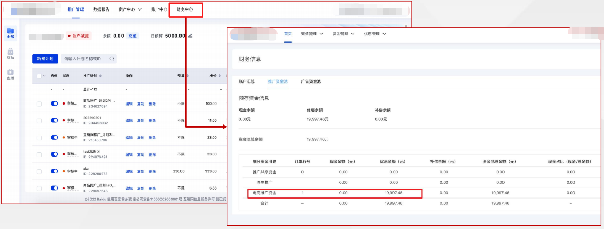The height and width of the screenshot is (229, 604).
Task: Click the pencil icon beside 日预算 5000.00
Action: pos(190,36)
